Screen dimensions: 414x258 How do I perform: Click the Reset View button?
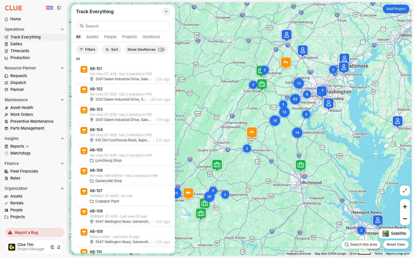click(396, 245)
